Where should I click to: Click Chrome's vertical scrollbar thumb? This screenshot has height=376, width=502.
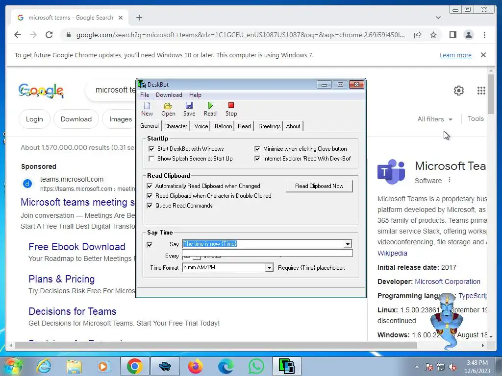491,94
